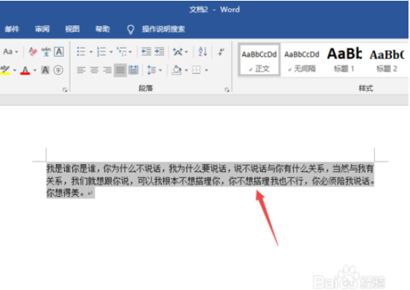This screenshot has width=410, height=290.
Task: Click the Enclose Characters circled 字 icon
Action: 58,70
